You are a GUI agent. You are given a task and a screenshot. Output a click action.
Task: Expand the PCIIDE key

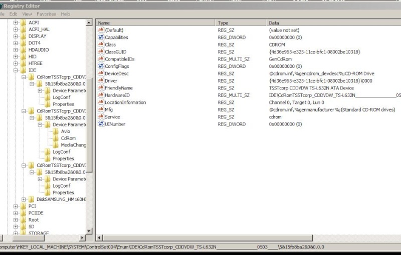(16, 213)
